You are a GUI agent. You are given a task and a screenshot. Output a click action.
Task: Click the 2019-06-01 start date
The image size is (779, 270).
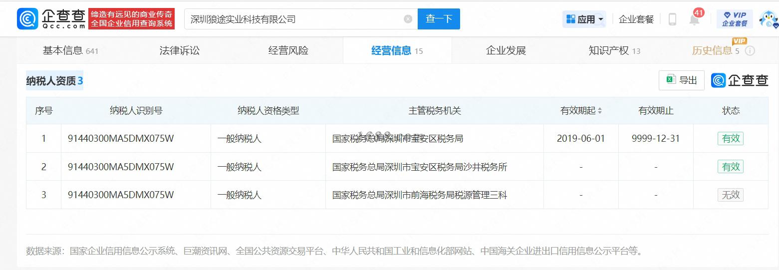click(581, 138)
